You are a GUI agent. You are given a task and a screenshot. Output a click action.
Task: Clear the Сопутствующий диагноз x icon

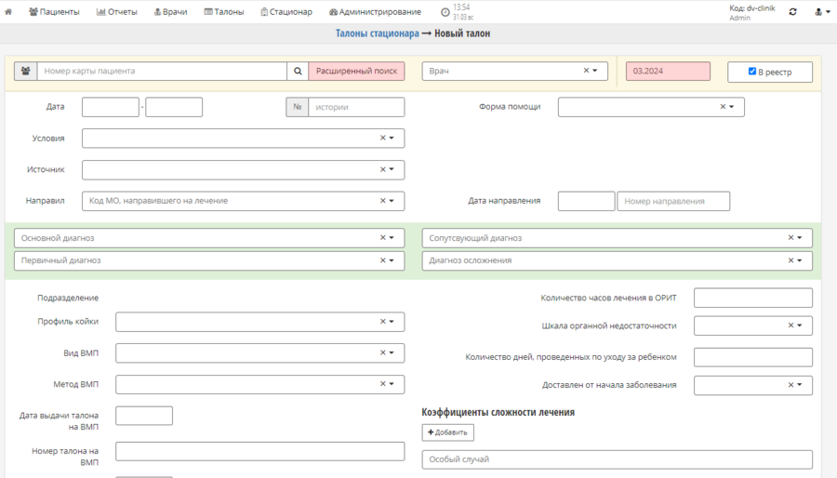791,237
